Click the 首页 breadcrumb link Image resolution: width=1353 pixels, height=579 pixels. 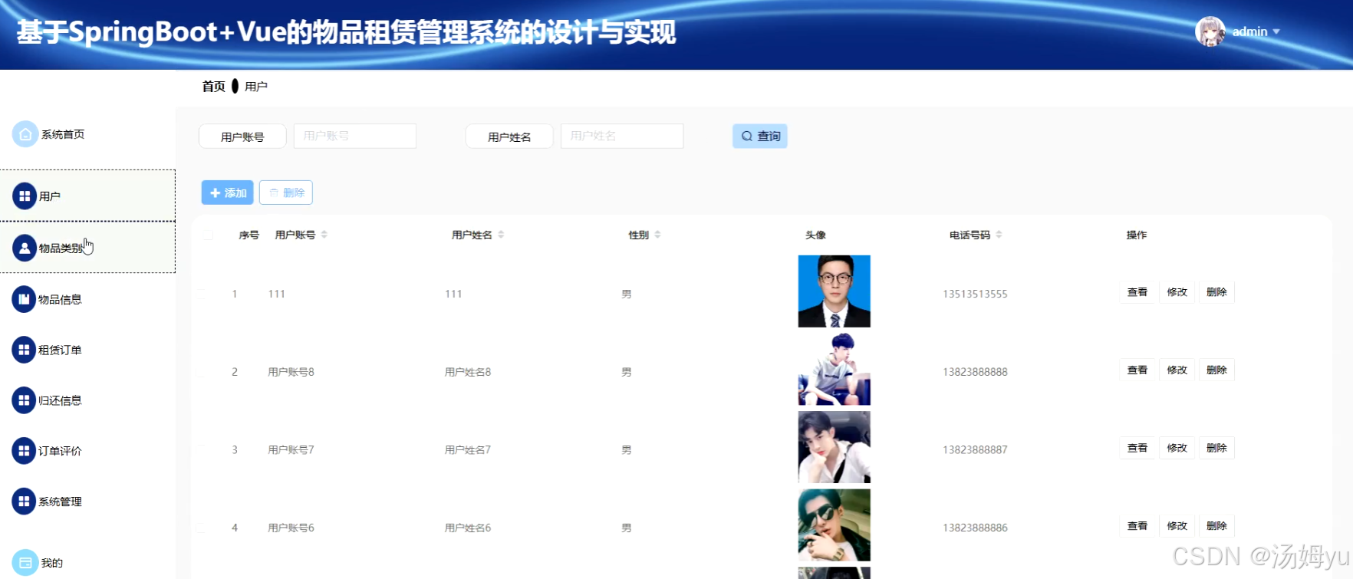pos(213,87)
